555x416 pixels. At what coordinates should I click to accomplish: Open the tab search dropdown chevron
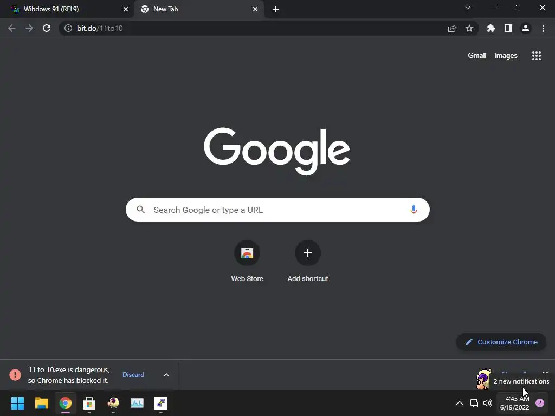tap(468, 8)
